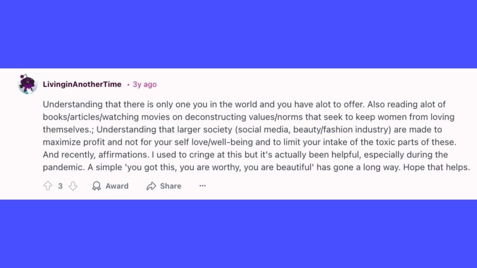
Task: Click the Share arrow icon
Action: (x=151, y=186)
